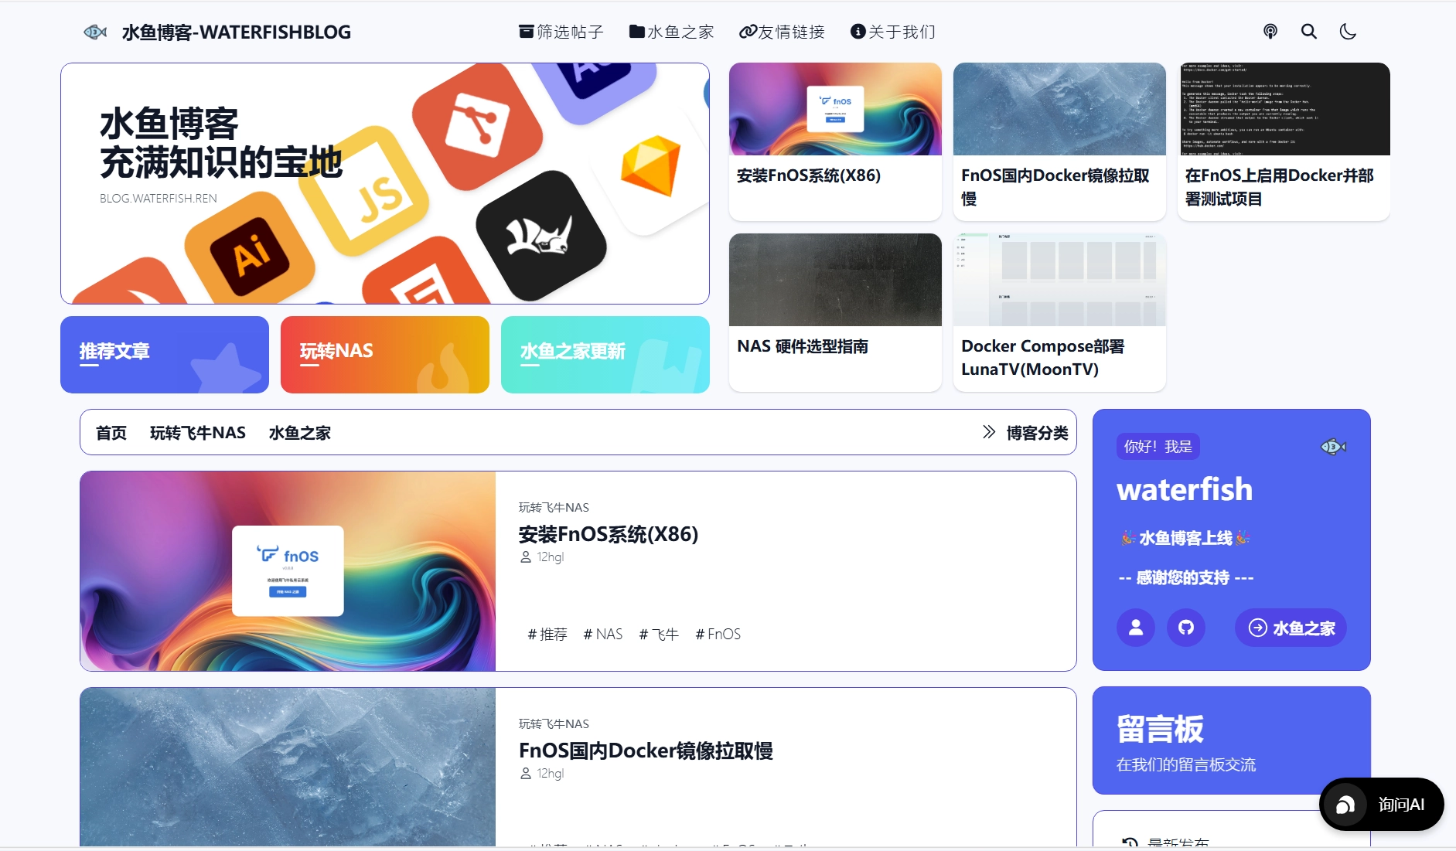Select the # NAS tag
The image size is (1456, 851).
click(x=603, y=635)
